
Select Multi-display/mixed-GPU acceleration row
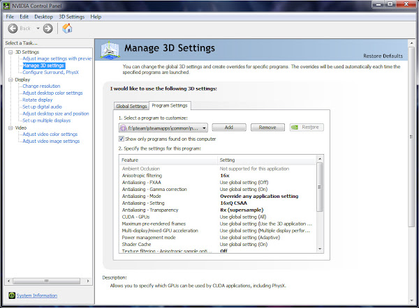218,231
